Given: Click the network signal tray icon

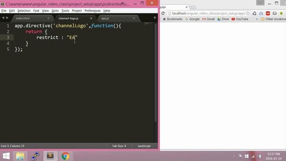Looking at the screenshot, I should (x=253, y=156).
